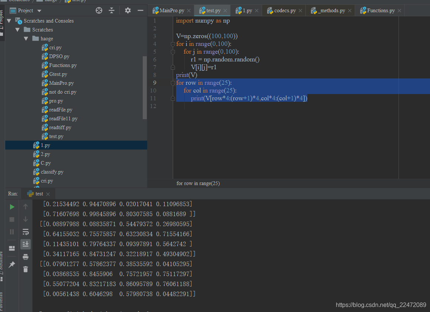430x312 pixels.
Task: Collapse the haoge folder arrow
Action: click(26, 38)
